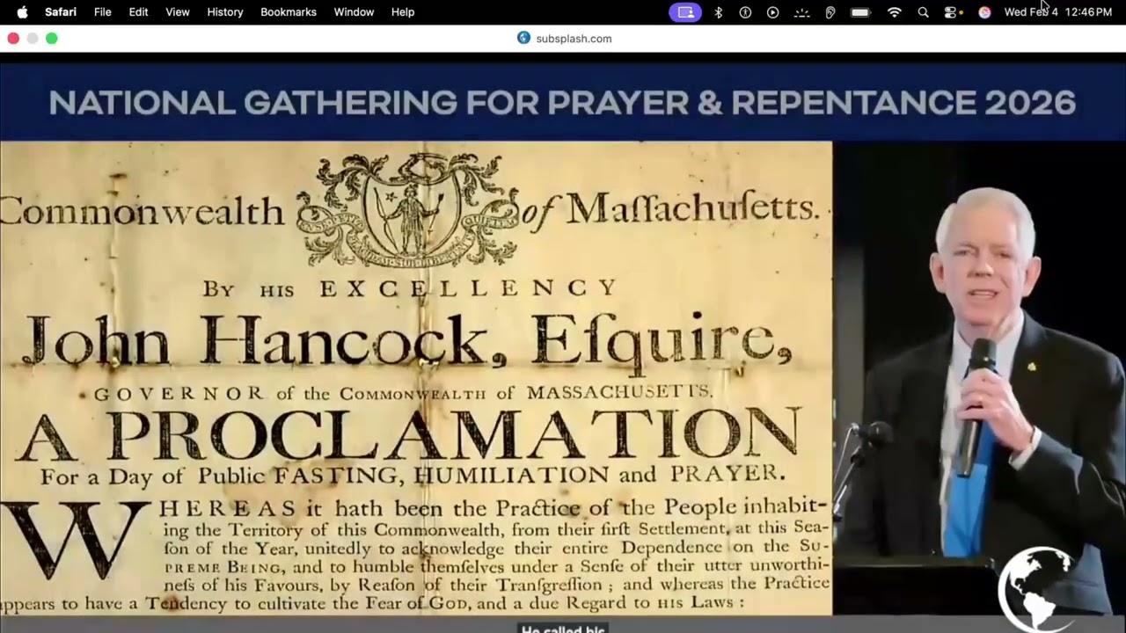Screen dimensions: 1126x633
Task: Check the battery status icon
Action: pyautogui.click(x=861, y=12)
